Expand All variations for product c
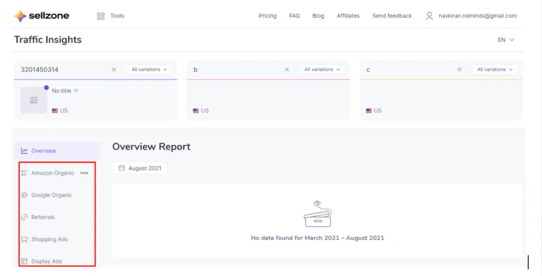The image size is (542, 276). coord(495,70)
